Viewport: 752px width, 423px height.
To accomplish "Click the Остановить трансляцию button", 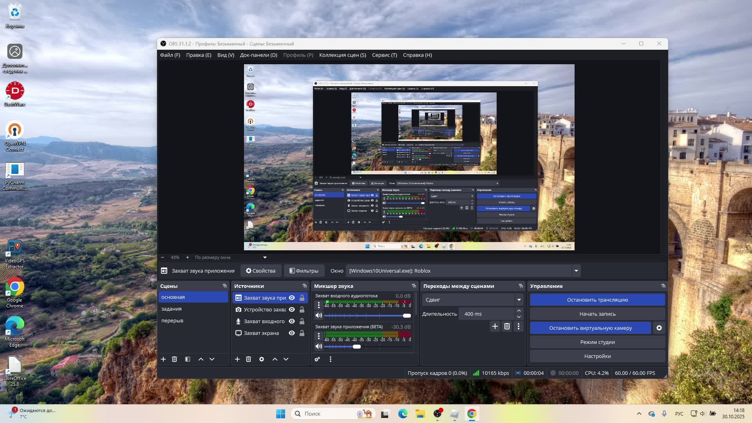I will tap(597, 300).
